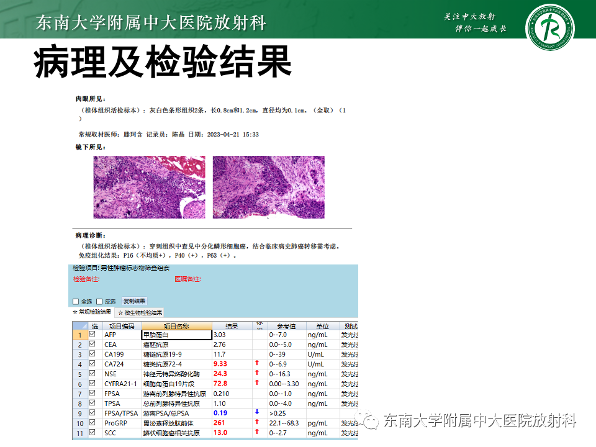Open the left histology image
Image resolution: width=596 pixels, height=447 pixels.
[x=150, y=187]
